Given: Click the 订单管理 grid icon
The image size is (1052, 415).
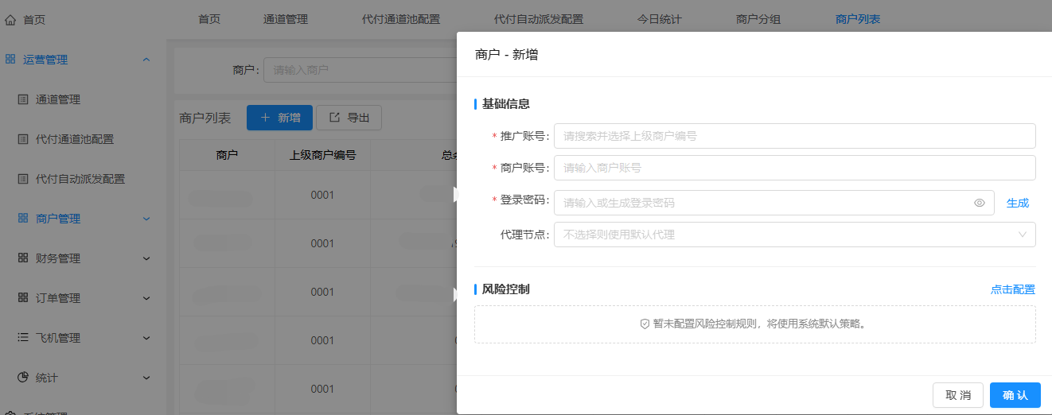Looking at the screenshot, I should click(23, 297).
